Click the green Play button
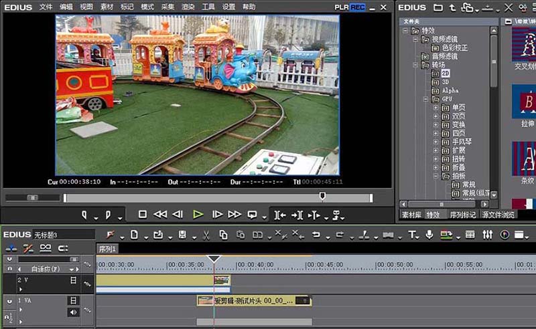Viewport: 536px width, 329px height. pos(198,215)
